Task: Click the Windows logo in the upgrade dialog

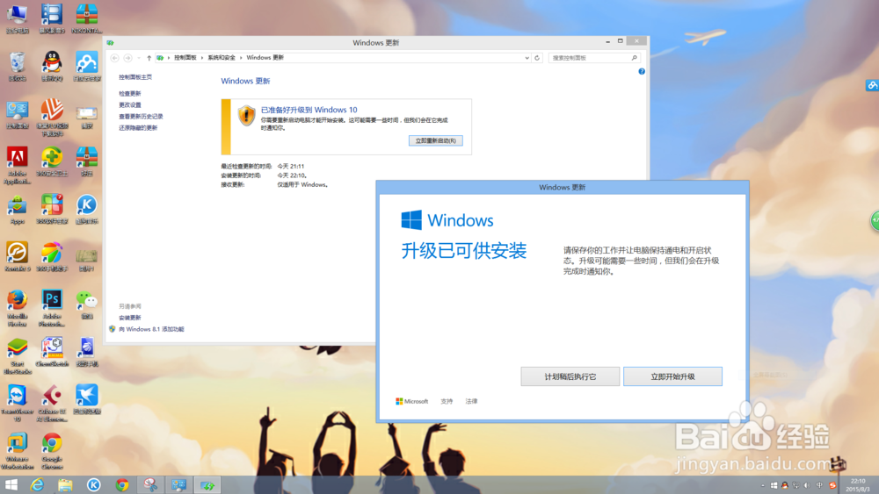Action: coord(411,220)
